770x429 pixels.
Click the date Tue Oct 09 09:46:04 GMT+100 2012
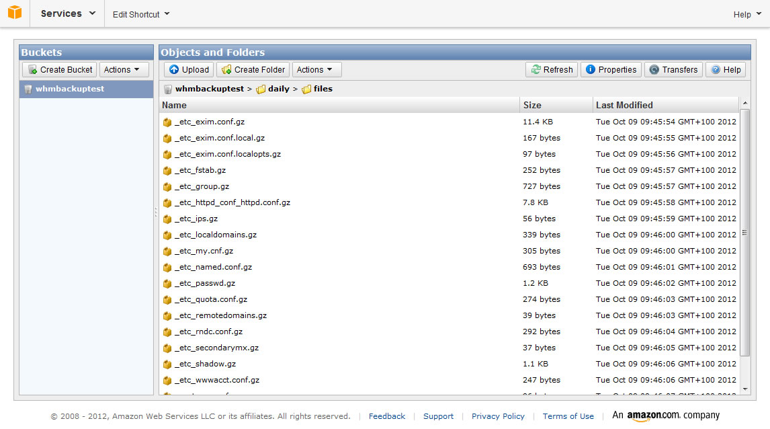pos(666,331)
